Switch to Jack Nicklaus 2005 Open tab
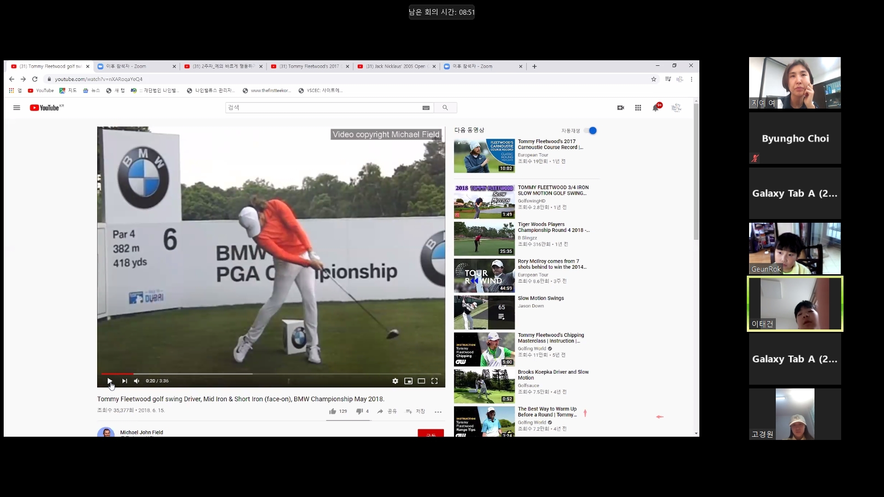Image resolution: width=884 pixels, height=497 pixels. point(395,66)
